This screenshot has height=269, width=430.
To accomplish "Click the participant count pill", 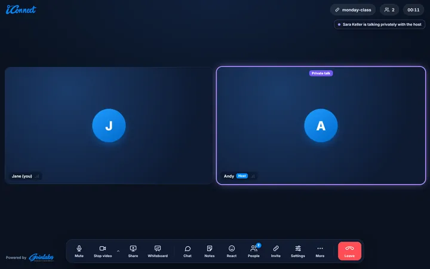I will pyautogui.click(x=389, y=10).
